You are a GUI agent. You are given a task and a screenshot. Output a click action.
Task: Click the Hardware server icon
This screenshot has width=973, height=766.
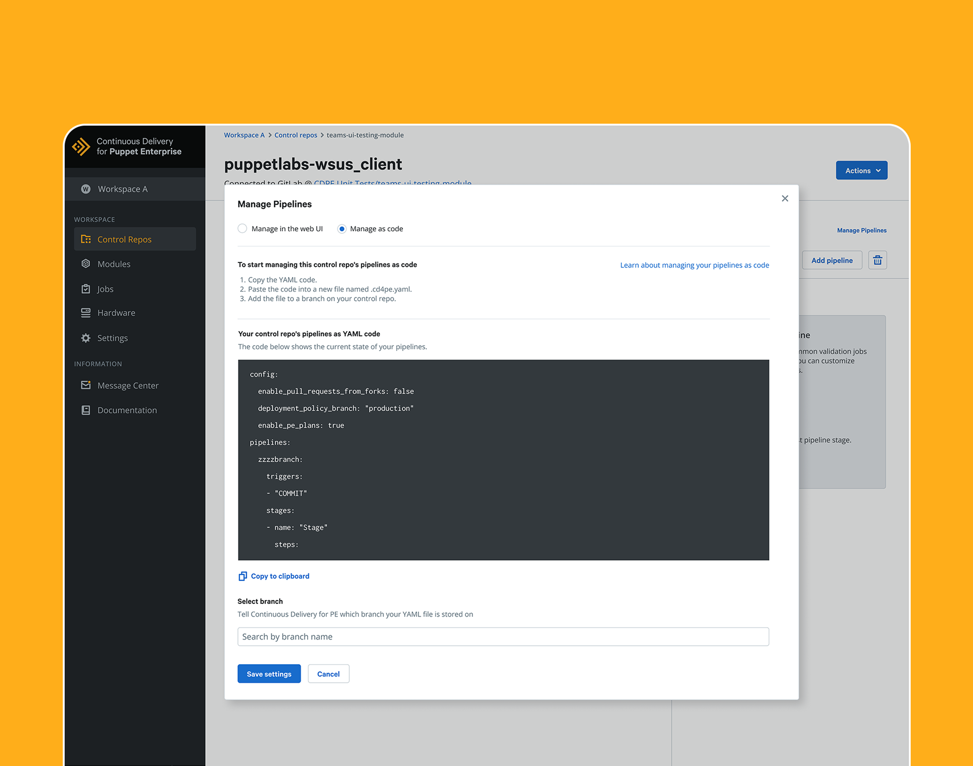tap(86, 313)
